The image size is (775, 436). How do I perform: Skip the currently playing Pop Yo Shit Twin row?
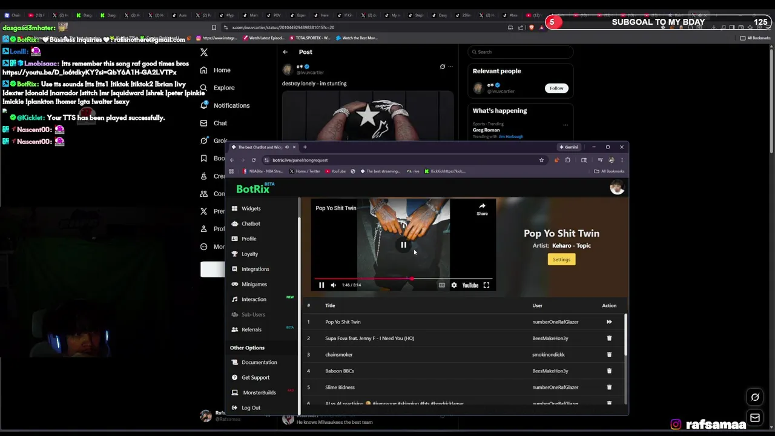pos(609,322)
